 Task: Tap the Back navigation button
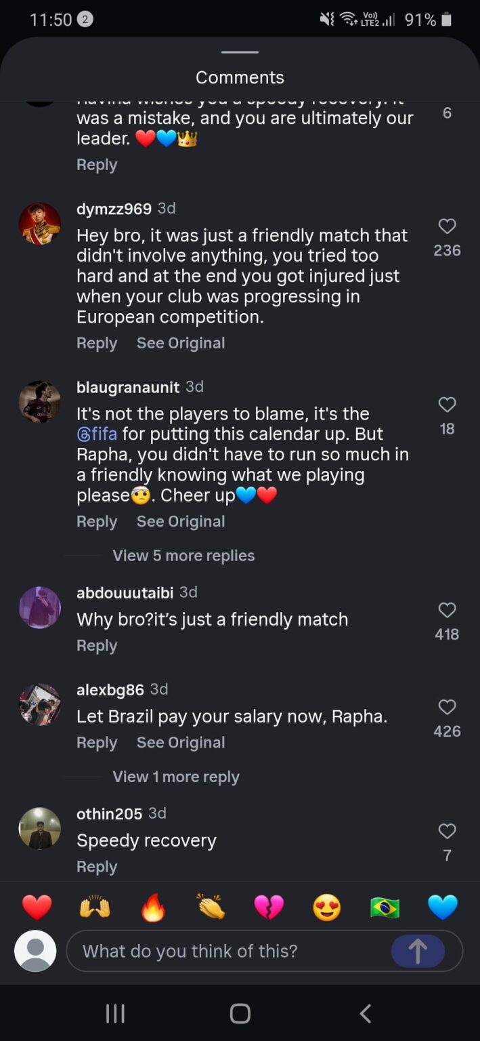tap(364, 1013)
